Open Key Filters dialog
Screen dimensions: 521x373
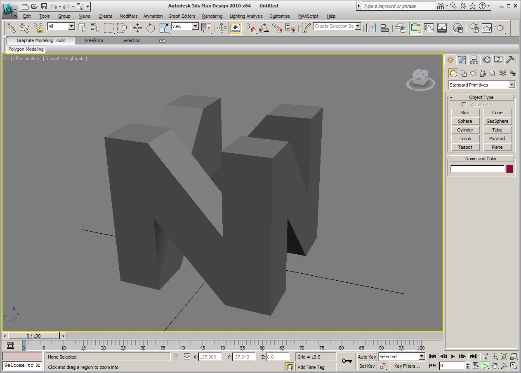[x=407, y=366]
